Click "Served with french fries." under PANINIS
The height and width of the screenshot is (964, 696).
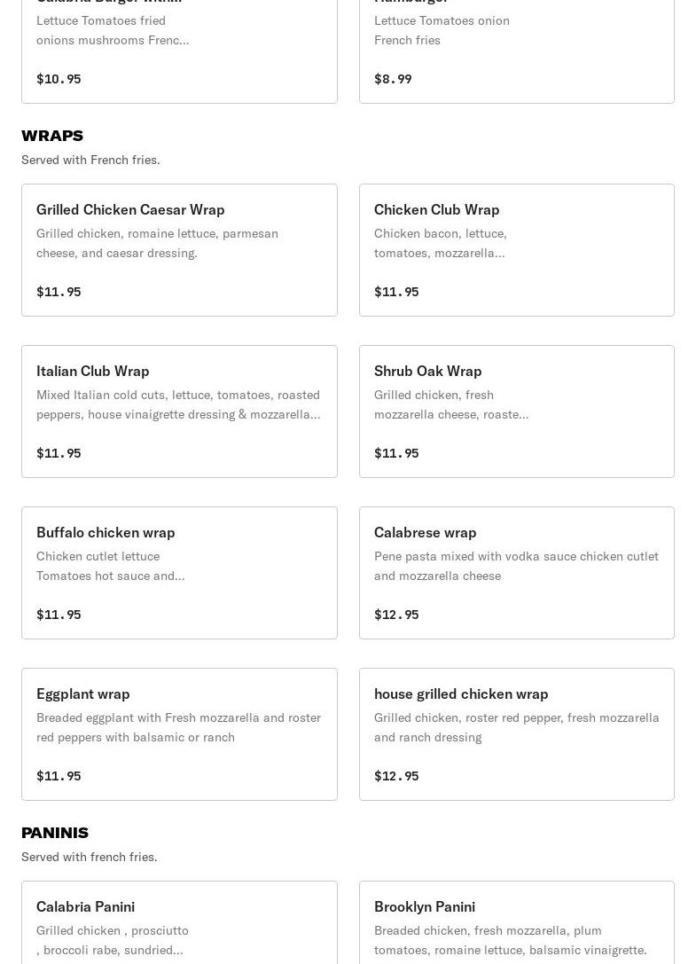[90, 857]
